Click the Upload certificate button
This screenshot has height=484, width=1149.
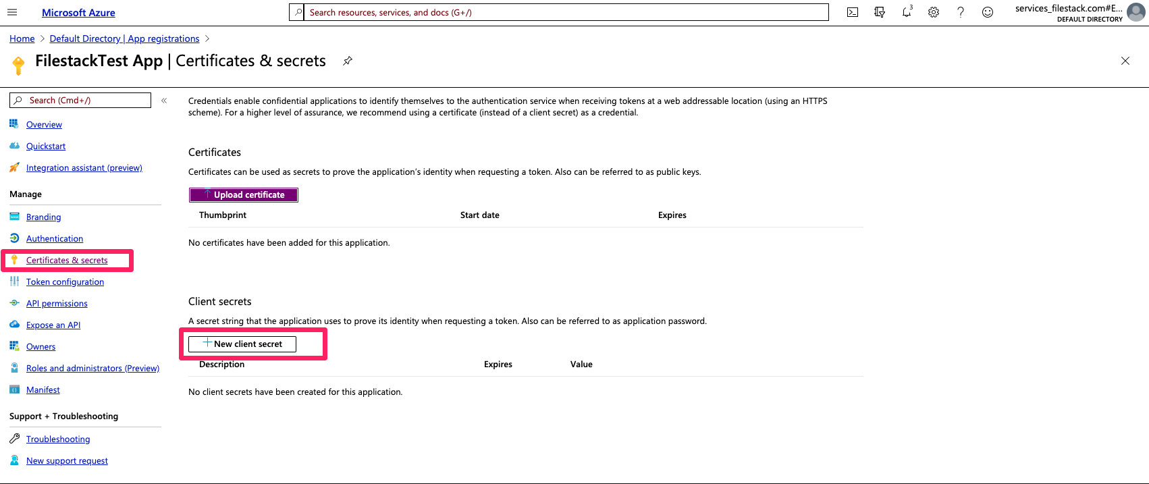tap(244, 195)
